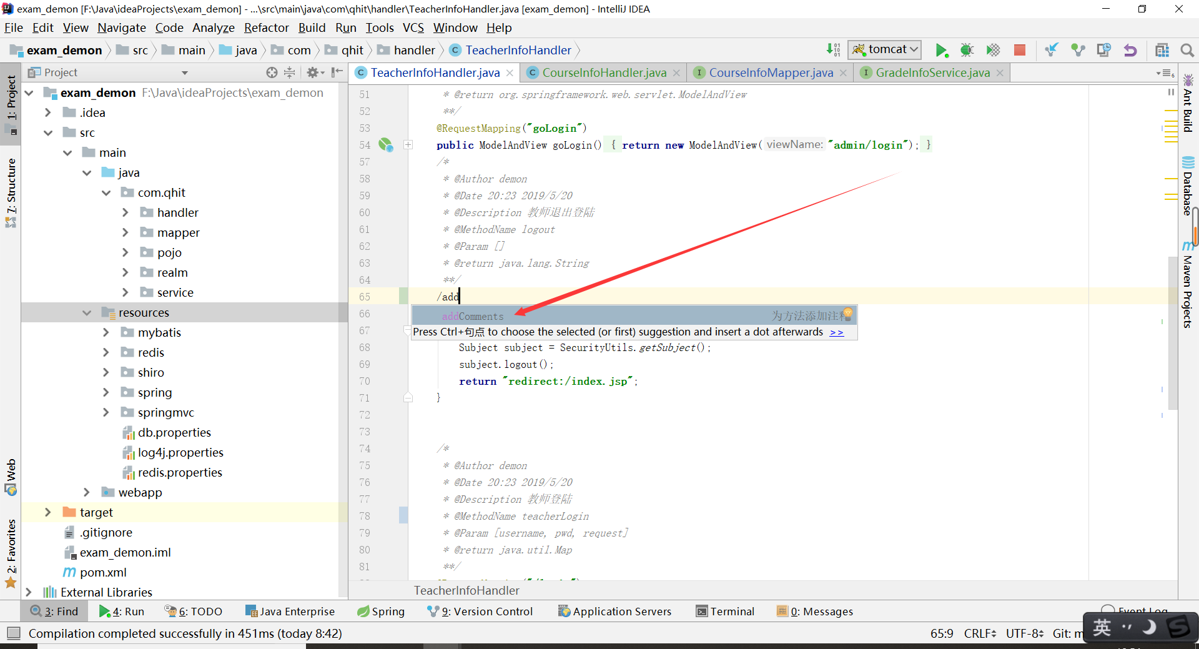Click the intention lightbulb in completion popup
1199x649 pixels.
tap(847, 314)
